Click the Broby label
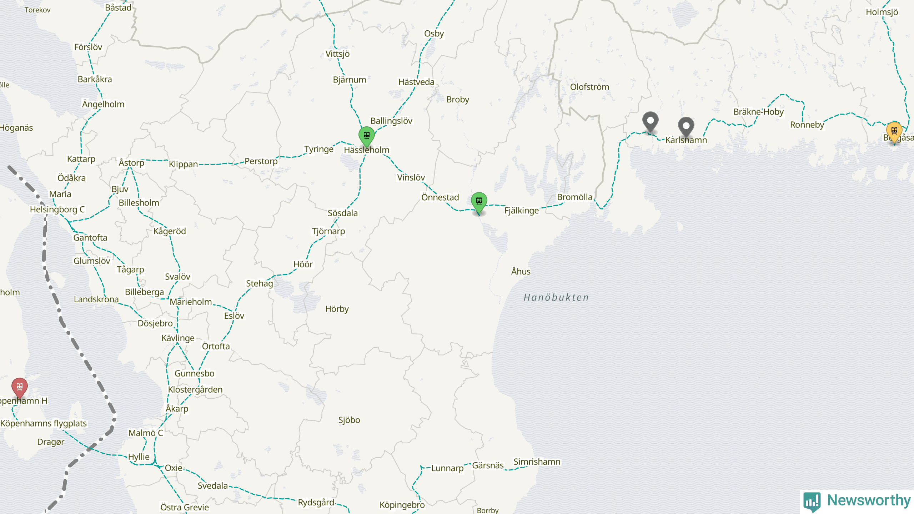 pos(458,100)
